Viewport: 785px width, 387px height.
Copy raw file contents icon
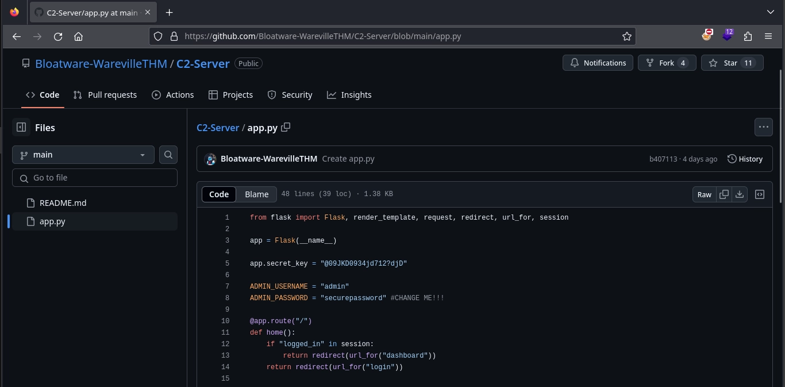[x=724, y=194]
